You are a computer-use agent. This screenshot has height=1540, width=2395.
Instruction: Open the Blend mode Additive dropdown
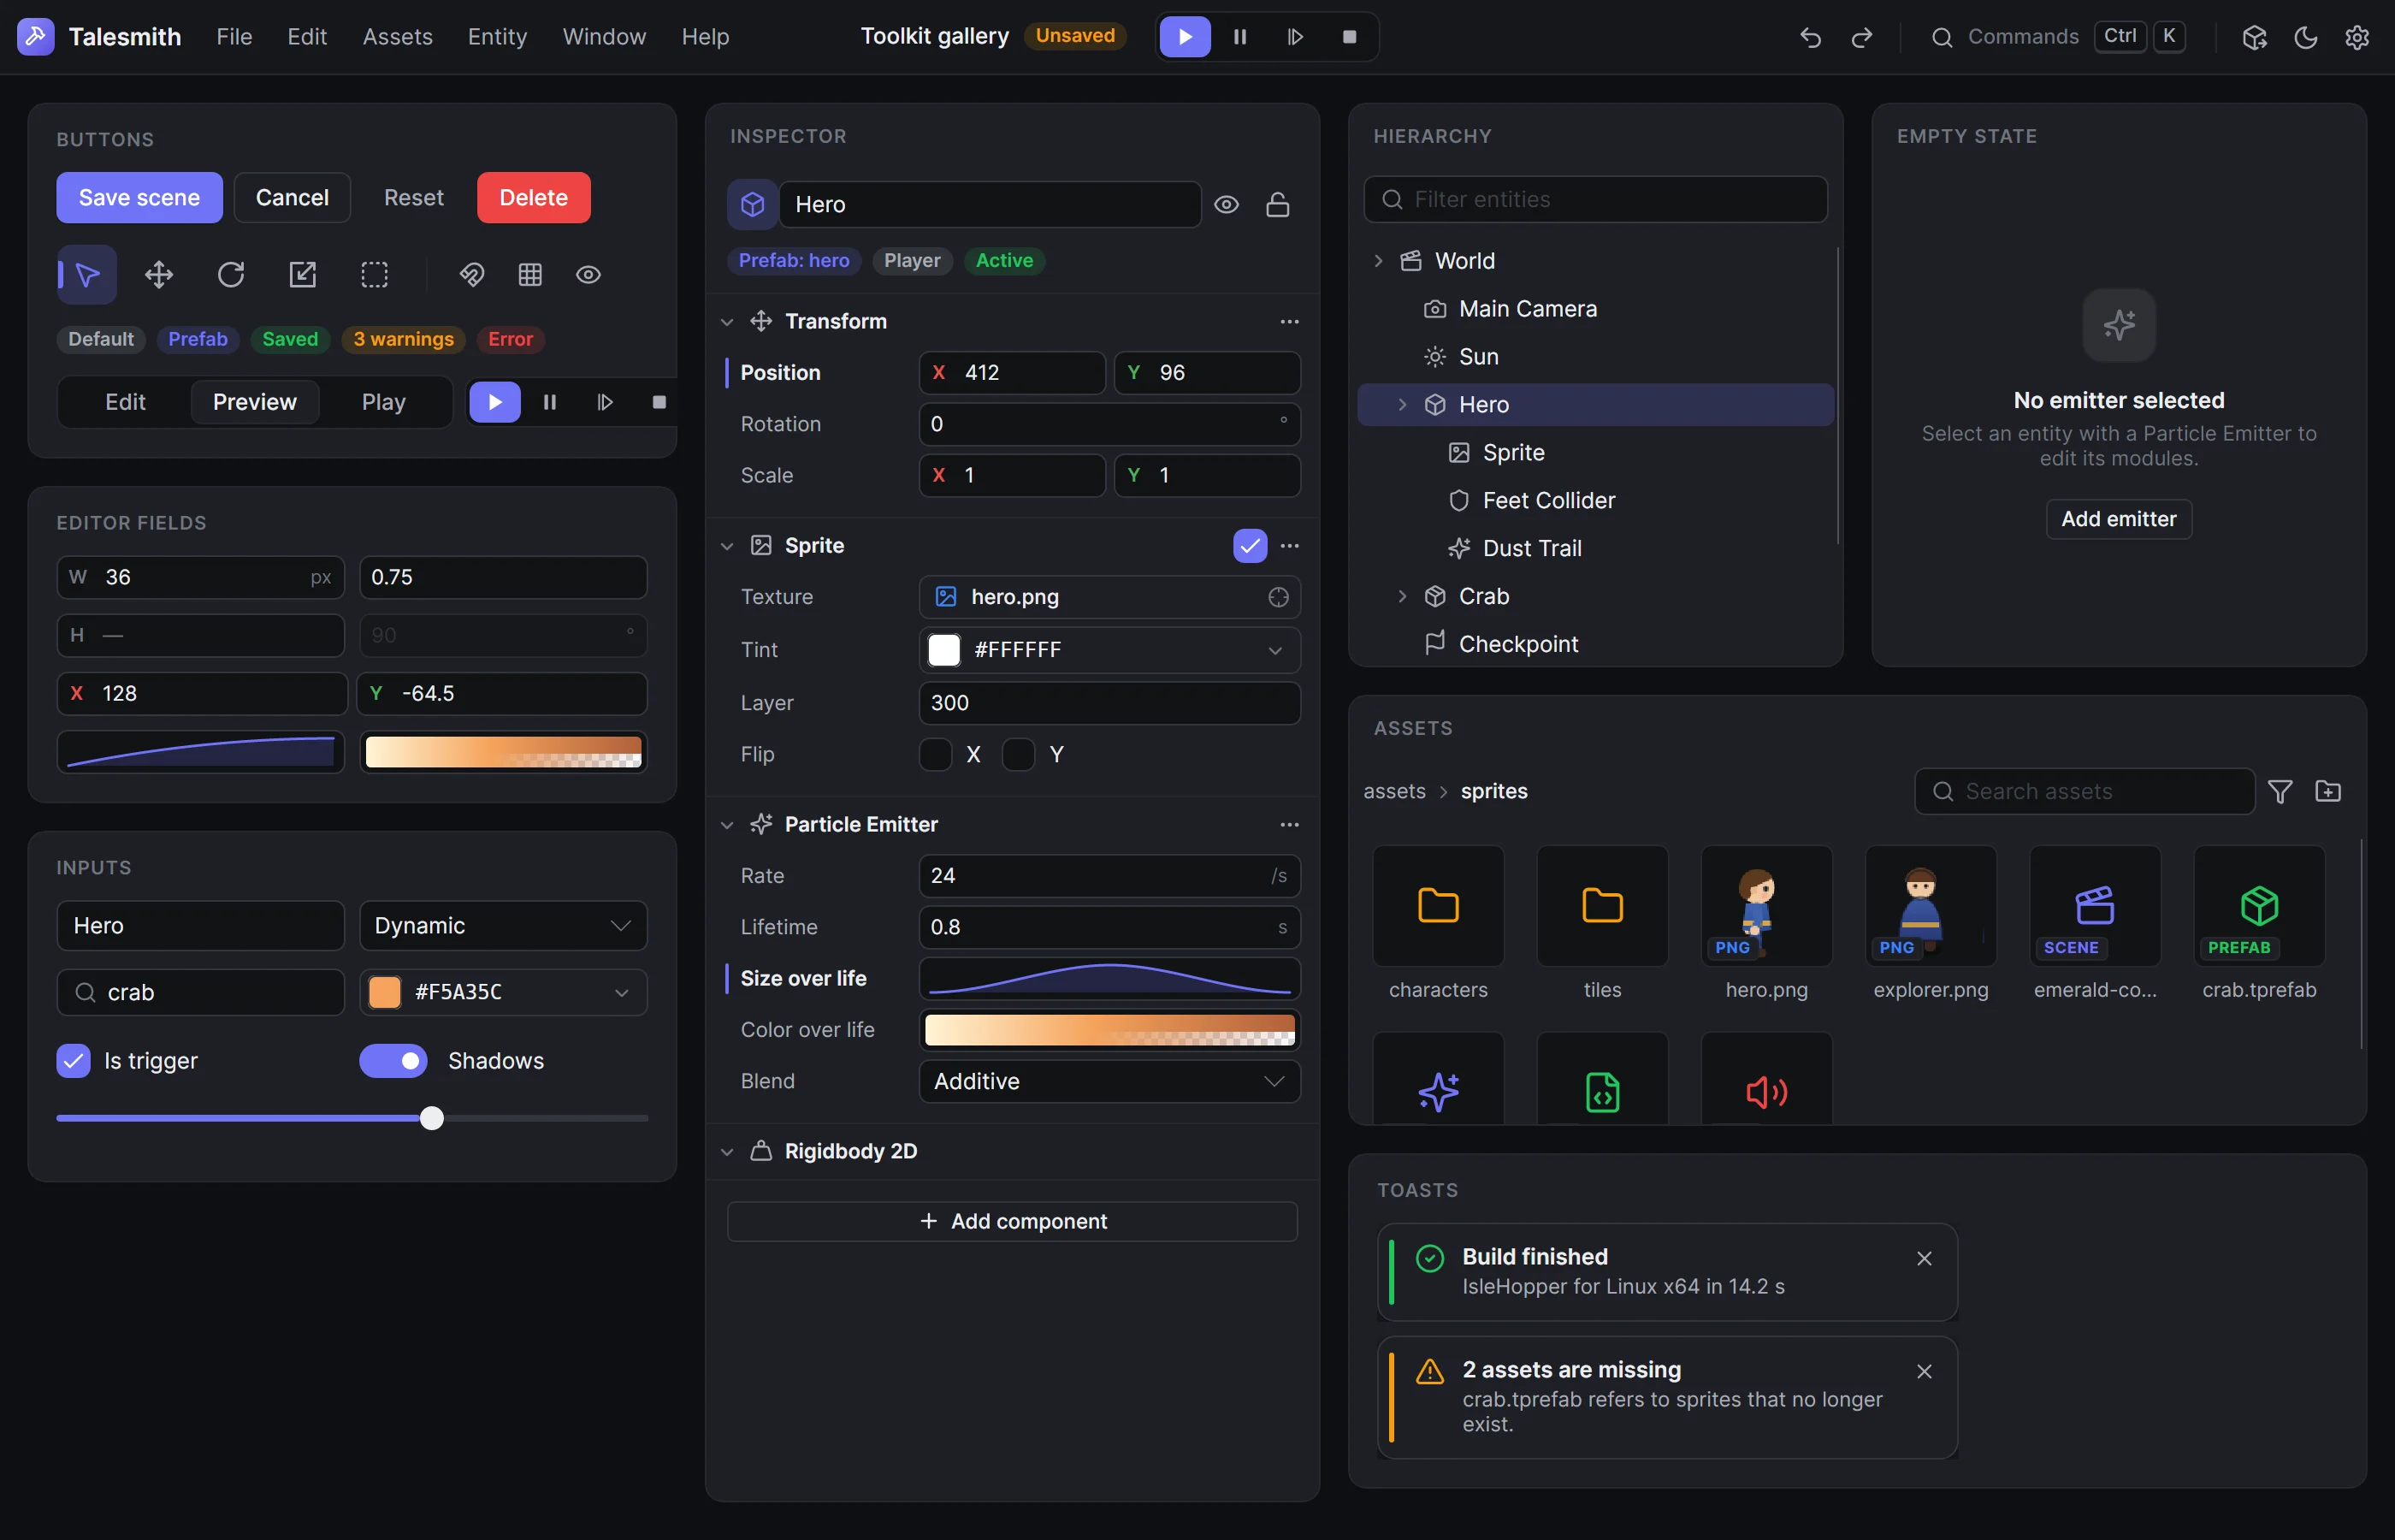1109,1082
